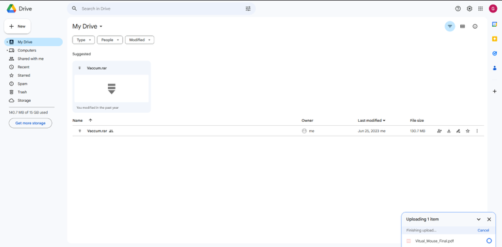Screen dimensions: 502x247
Task: Expand the My Drive tree arrow
Action: click(7, 42)
